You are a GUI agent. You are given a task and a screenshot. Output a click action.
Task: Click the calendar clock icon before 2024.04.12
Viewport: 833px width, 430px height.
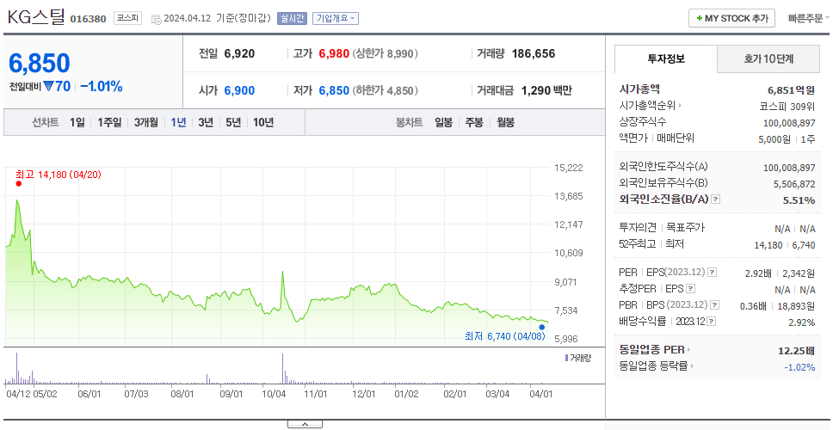coord(157,19)
